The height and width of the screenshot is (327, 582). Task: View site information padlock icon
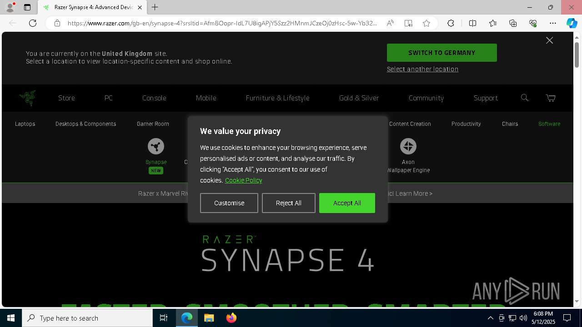point(57,23)
